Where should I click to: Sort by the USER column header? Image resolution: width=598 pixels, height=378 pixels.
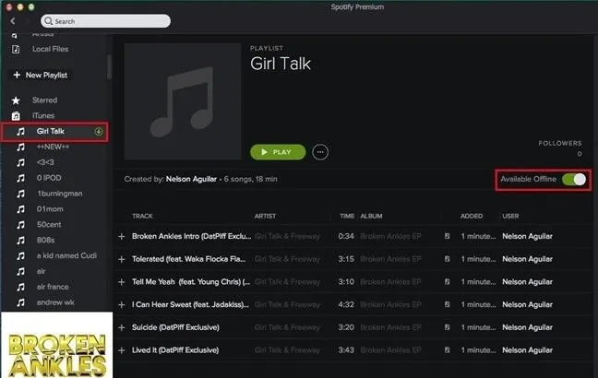(510, 216)
